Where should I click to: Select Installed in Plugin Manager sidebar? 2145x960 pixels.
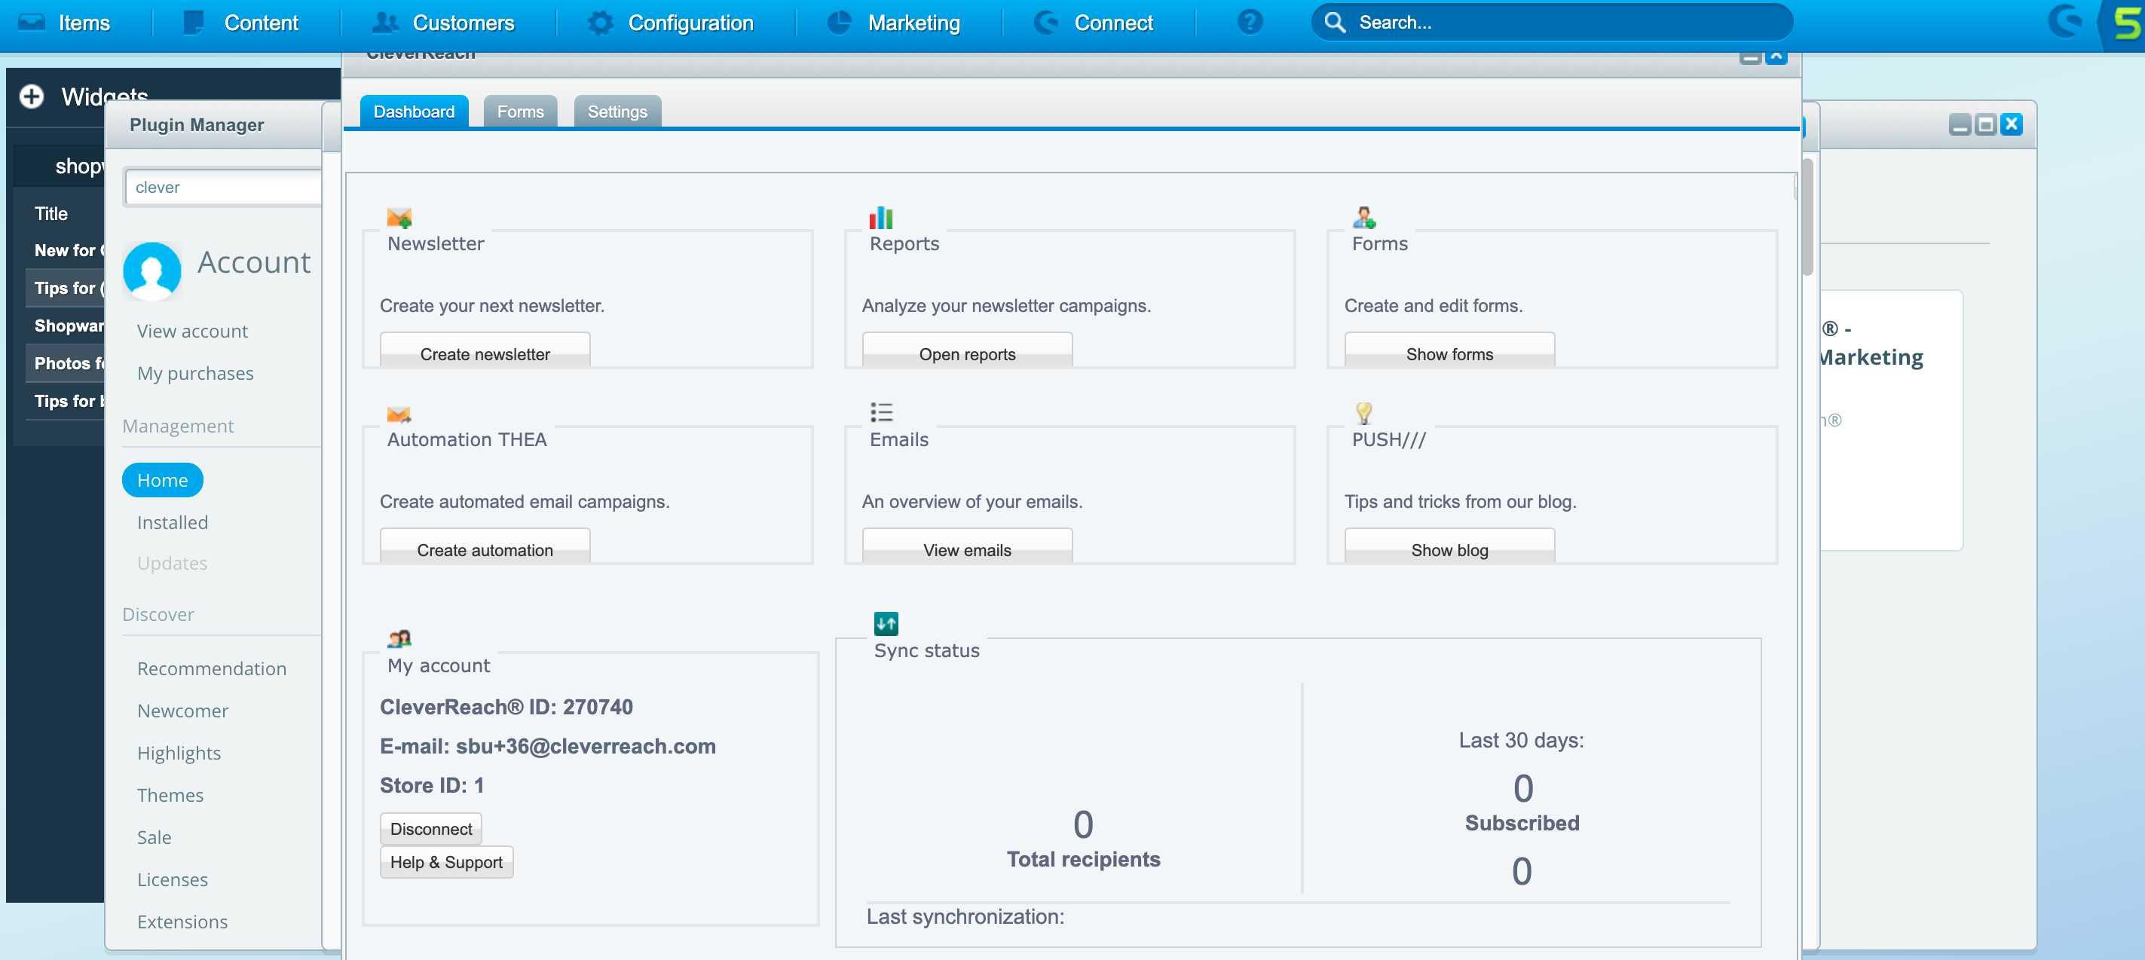click(x=173, y=522)
